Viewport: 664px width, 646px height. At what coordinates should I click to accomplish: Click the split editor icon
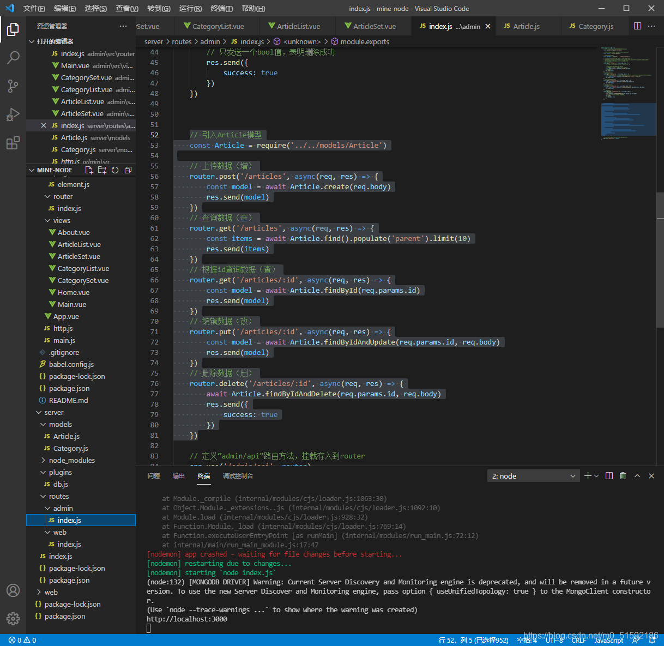pyautogui.click(x=637, y=26)
